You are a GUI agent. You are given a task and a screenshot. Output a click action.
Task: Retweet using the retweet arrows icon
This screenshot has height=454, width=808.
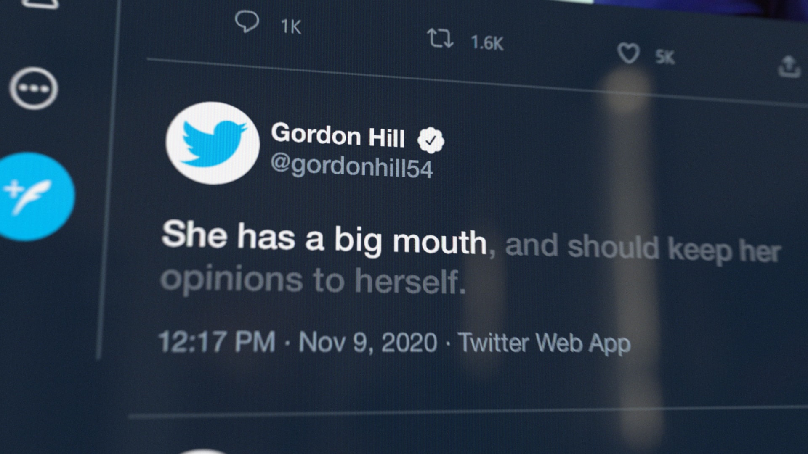coord(440,38)
